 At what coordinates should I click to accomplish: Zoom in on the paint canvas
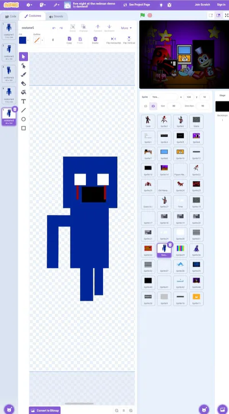(x=131, y=411)
